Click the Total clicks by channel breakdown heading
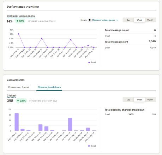 [x=125, y=110]
